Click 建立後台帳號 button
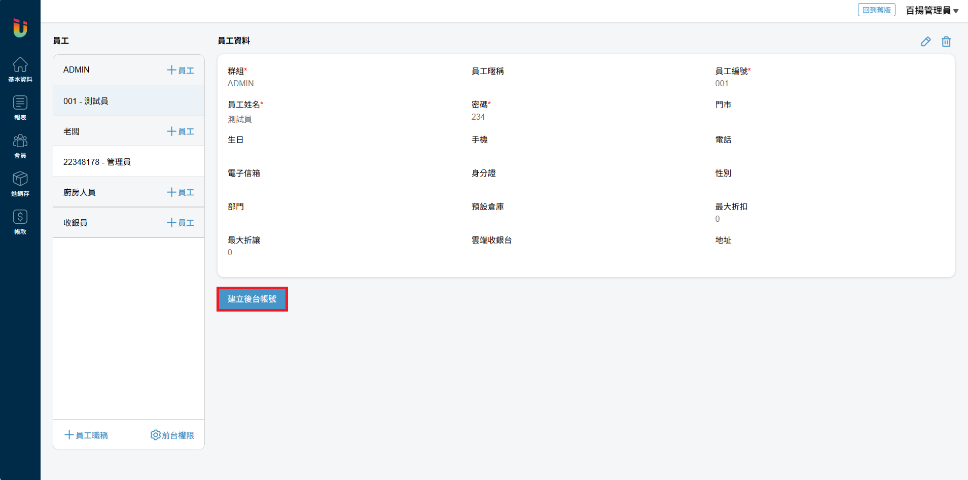 (x=252, y=299)
